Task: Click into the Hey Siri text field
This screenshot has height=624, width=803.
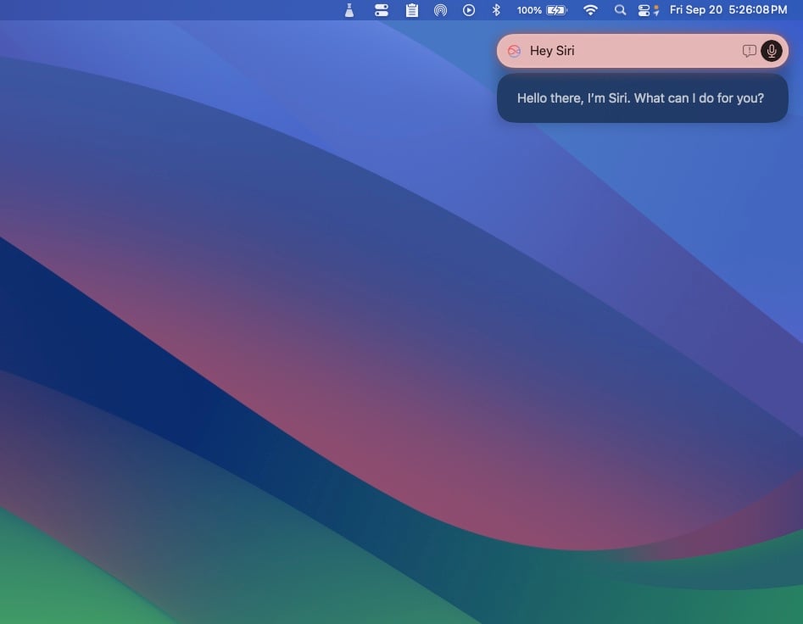Action: 627,51
